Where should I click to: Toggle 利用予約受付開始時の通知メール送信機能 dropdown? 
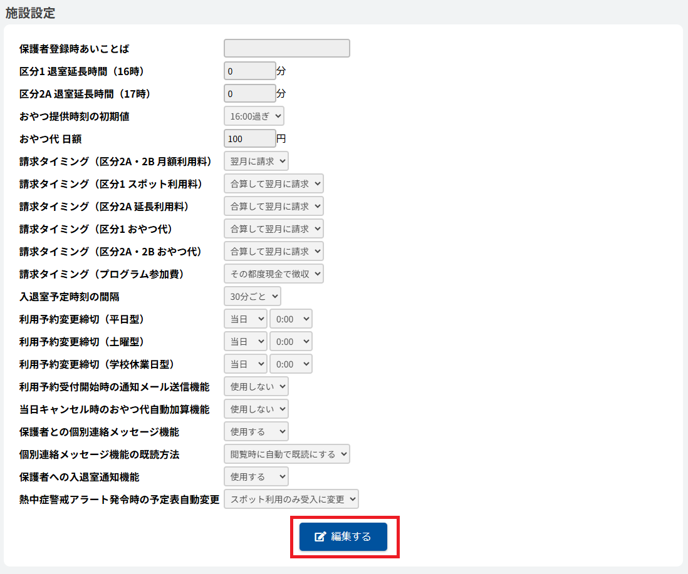(x=256, y=386)
